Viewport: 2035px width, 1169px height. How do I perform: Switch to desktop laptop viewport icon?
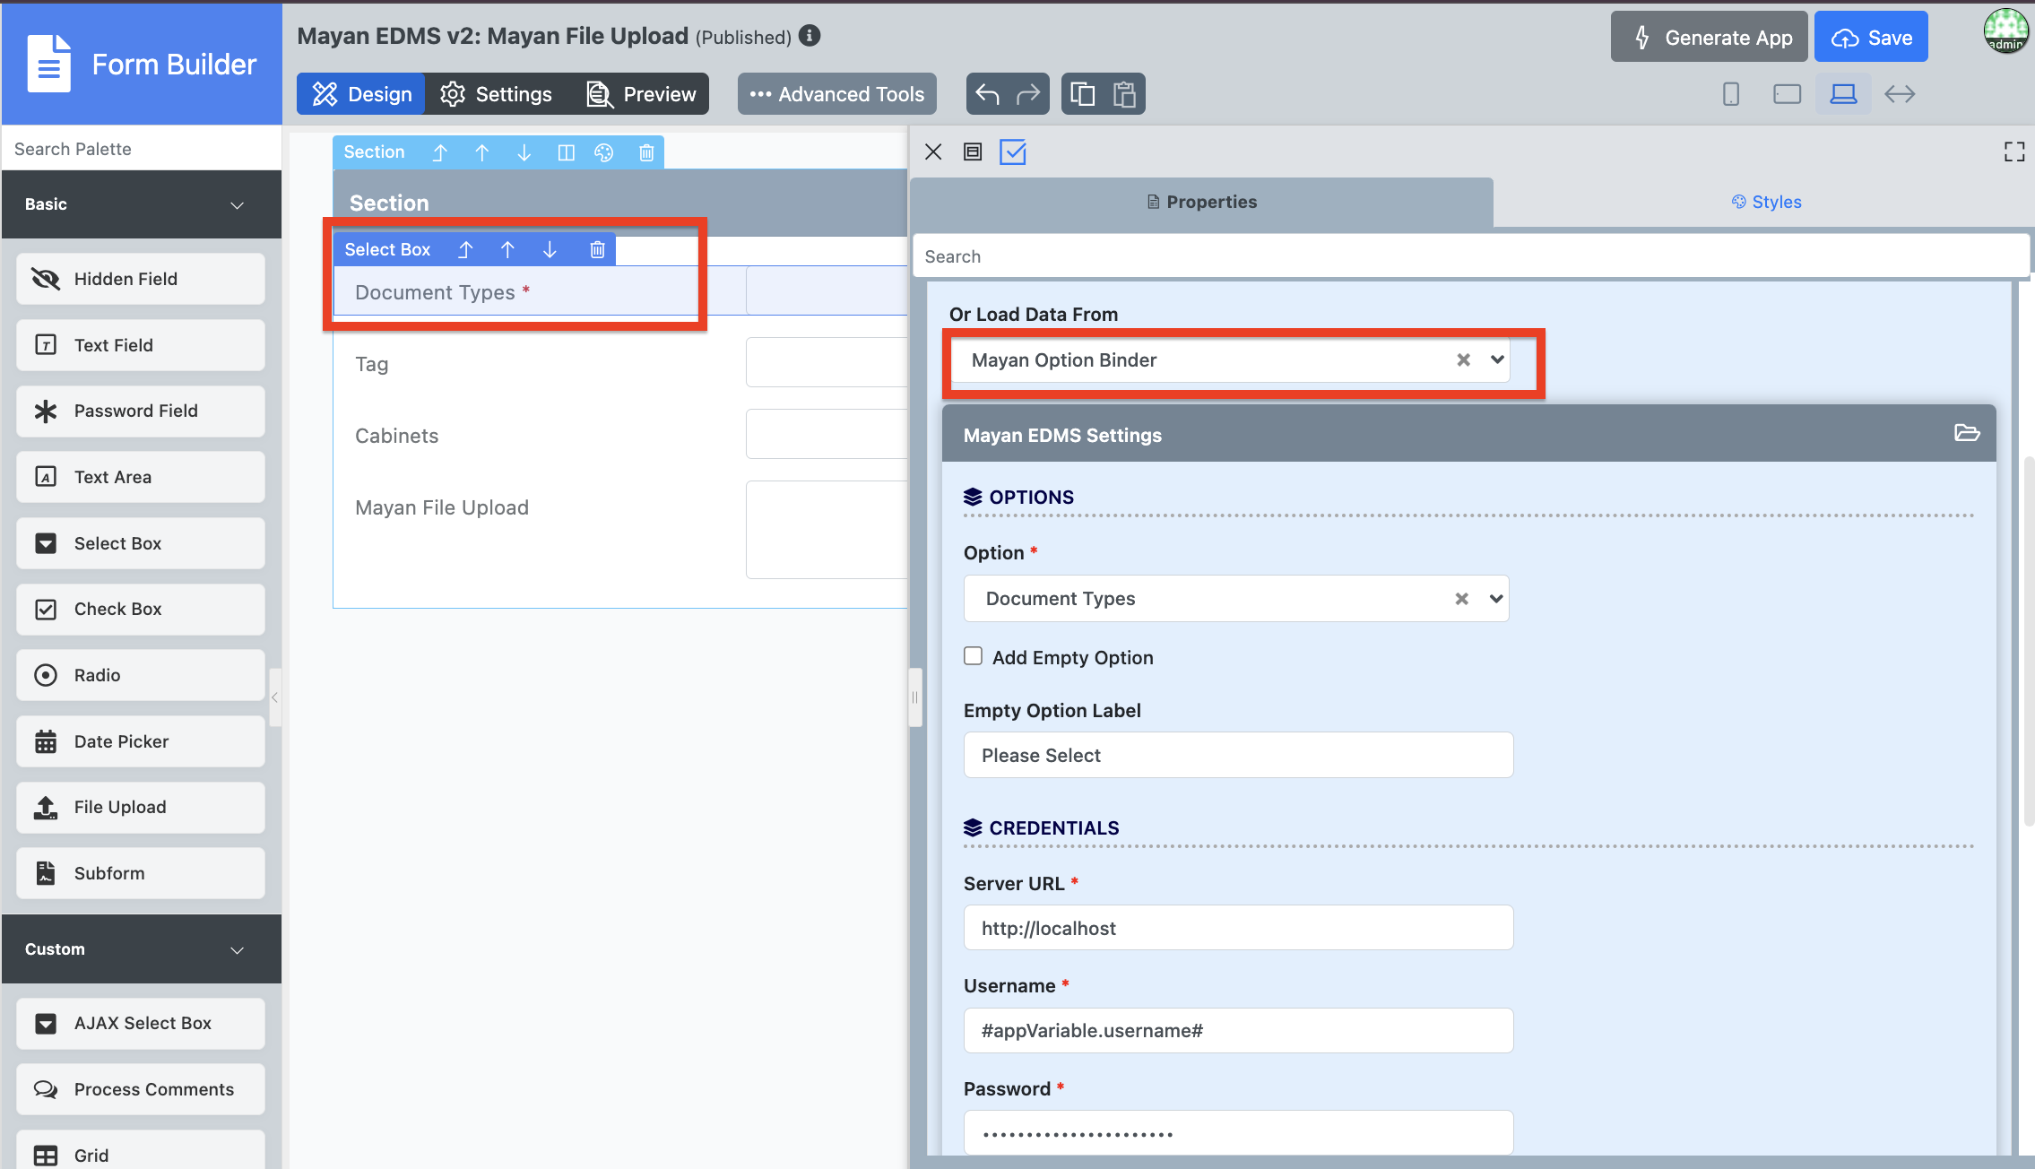click(x=1843, y=94)
